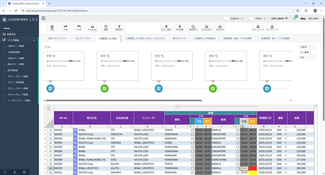Click the red ETA cell for INV010

pos(253,168)
